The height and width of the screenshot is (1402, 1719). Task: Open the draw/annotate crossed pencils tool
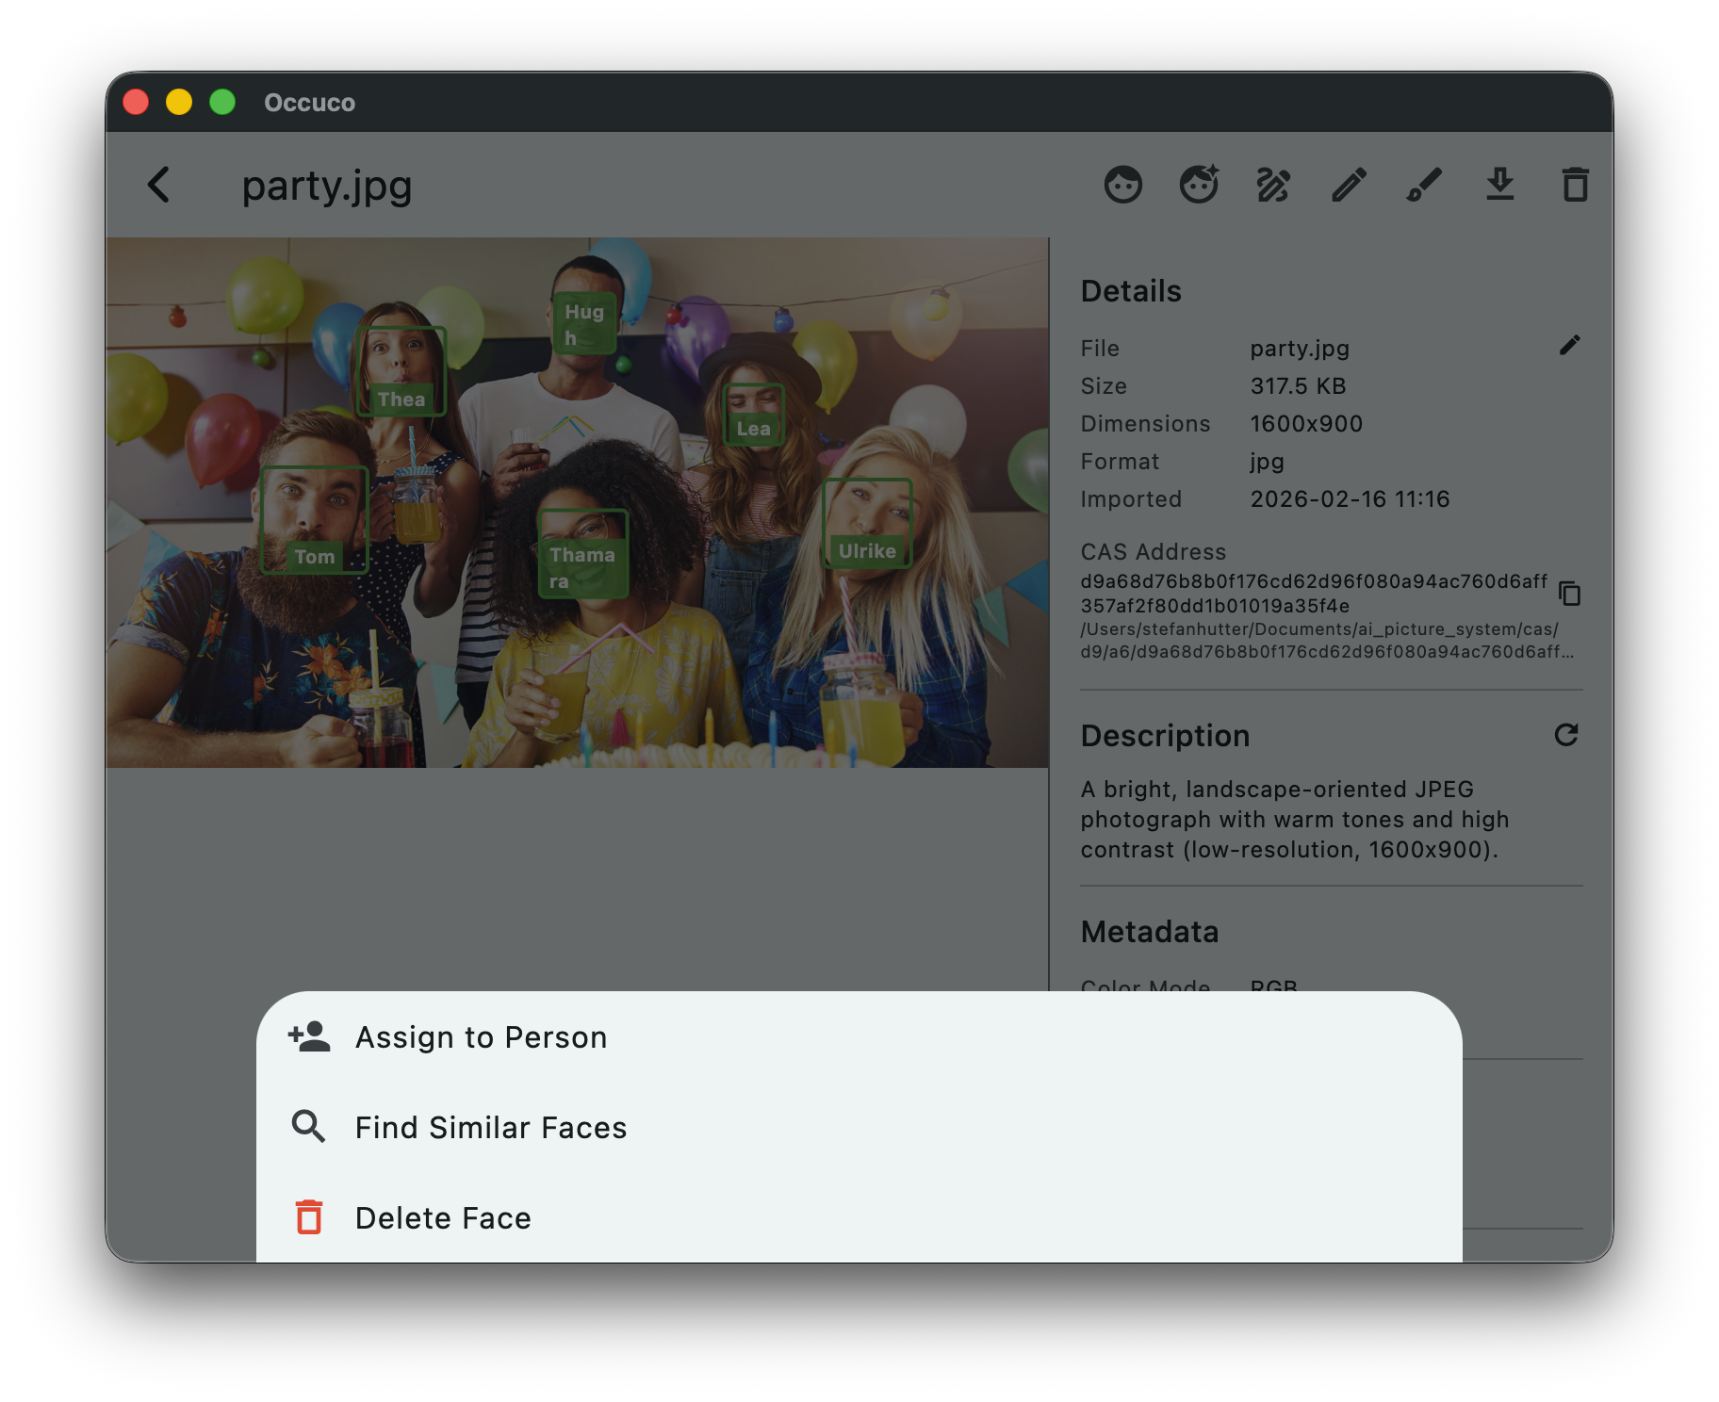pos(1273,185)
